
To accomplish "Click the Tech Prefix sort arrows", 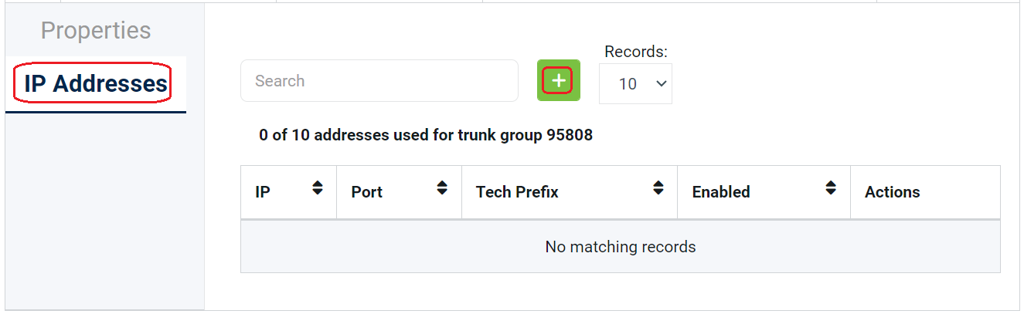I will coord(658,187).
